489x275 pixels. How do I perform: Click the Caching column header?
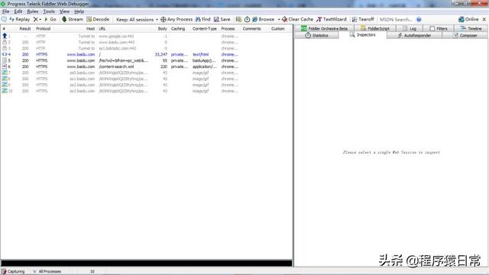click(178, 29)
